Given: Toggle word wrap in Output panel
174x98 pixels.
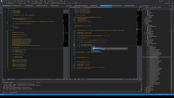Looking at the screenshot, I should [39, 82].
